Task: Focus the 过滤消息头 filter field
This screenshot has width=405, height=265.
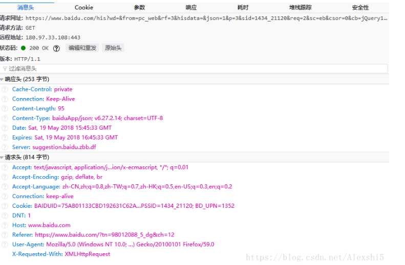Action: pyautogui.click(x=194, y=68)
